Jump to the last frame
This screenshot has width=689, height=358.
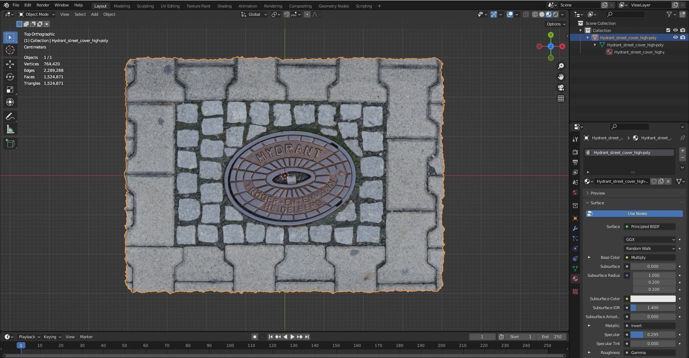307,337
